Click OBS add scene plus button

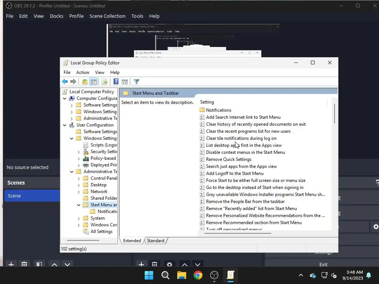(11, 265)
